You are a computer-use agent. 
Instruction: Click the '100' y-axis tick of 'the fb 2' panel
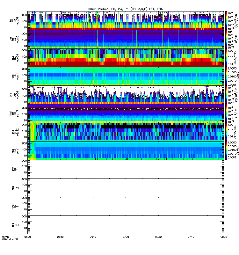[x=25, y=222]
